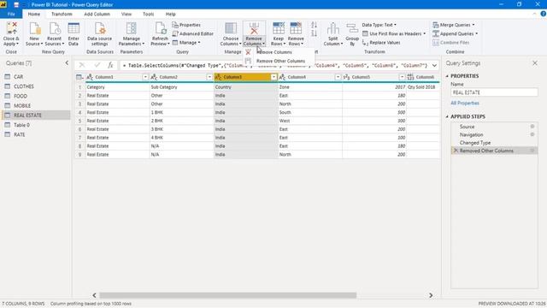Image resolution: width=547 pixels, height=308 pixels.
Task: Click the Close & Apply icon
Action: coord(11,28)
